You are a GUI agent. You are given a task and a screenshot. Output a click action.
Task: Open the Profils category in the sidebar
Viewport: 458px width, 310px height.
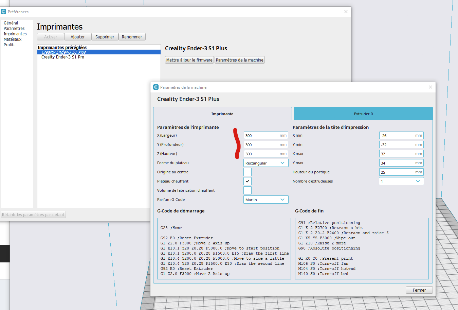click(9, 45)
